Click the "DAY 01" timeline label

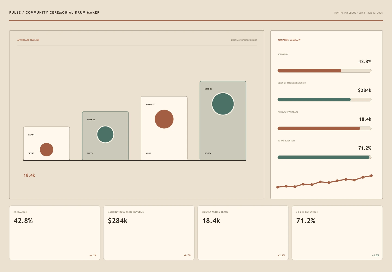tap(31, 135)
